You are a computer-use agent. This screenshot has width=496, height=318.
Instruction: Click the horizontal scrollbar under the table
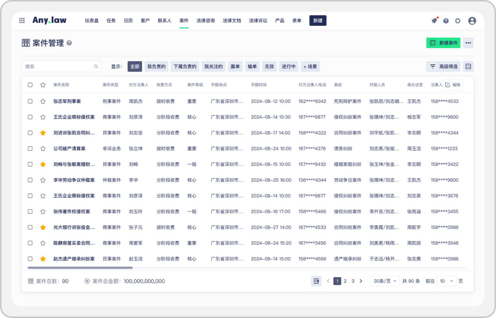80,268
